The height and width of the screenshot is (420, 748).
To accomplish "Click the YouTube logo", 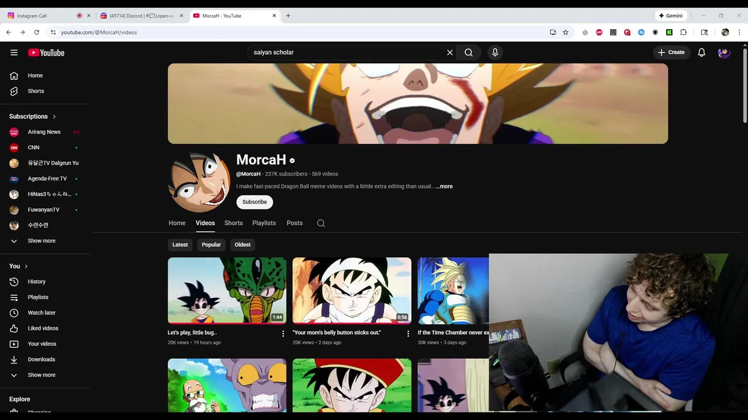I will 46,52.
